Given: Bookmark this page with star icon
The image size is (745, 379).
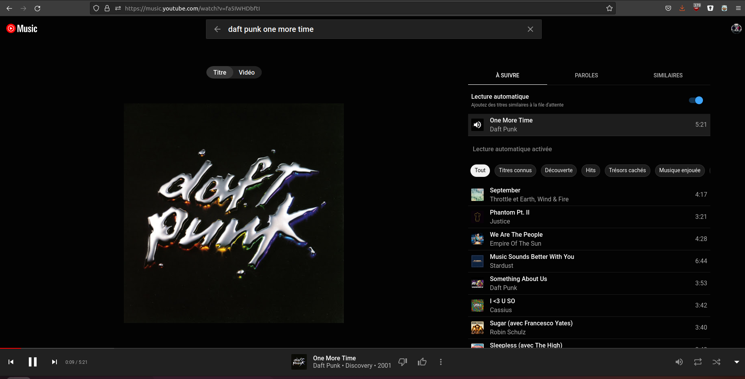Looking at the screenshot, I should (x=609, y=8).
